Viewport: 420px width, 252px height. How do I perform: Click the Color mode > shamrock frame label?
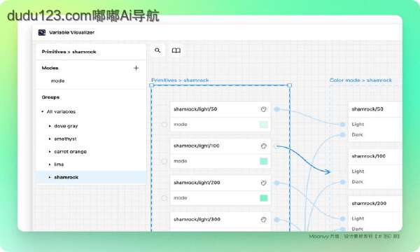(360, 80)
